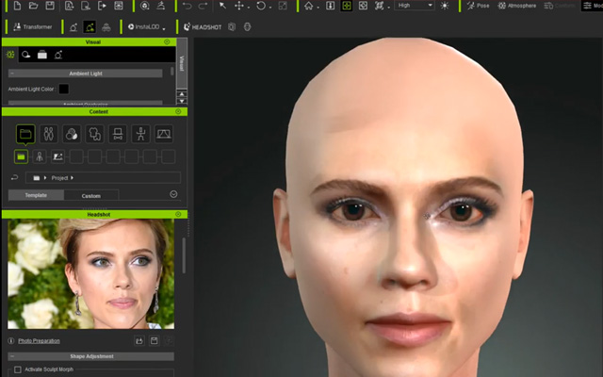603x377 pixels.
Task: Select the Stage content category
Action: pos(164,134)
